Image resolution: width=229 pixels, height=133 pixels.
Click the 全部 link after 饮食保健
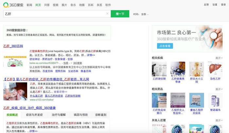(x=70, y=59)
